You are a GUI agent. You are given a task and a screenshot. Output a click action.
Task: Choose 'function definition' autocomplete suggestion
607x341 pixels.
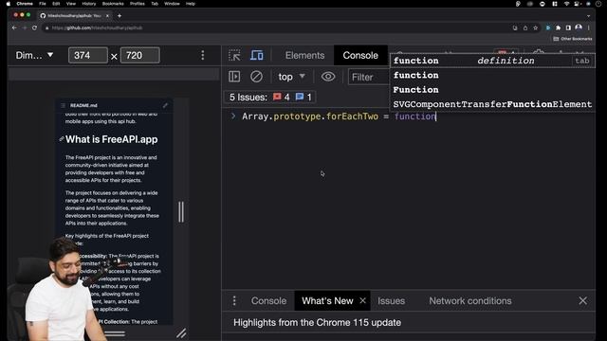point(492,61)
